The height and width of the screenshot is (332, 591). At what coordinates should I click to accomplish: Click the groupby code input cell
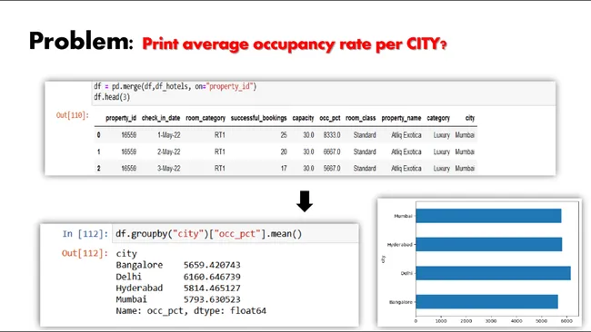coord(235,234)
